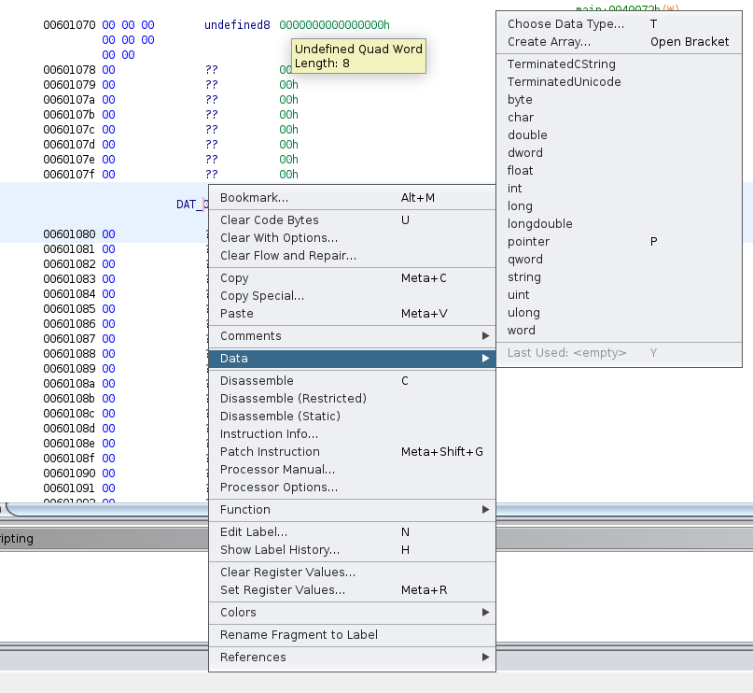Set data type to double
Image resolution: width=753 pixels, height=693 pixels.
tap(619, 135)
